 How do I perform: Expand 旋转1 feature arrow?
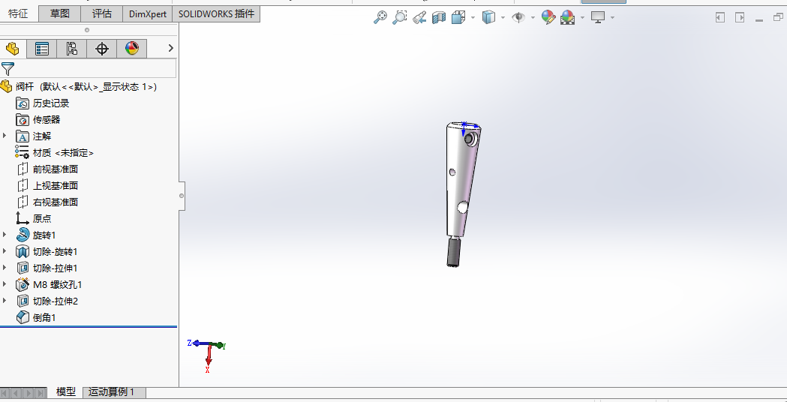click(x=5, y=234)
